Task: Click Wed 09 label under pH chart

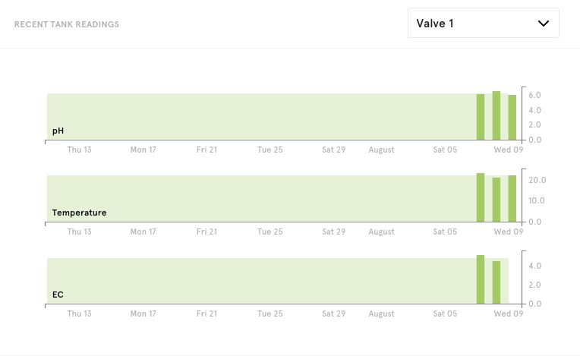Action: point(508,150)
